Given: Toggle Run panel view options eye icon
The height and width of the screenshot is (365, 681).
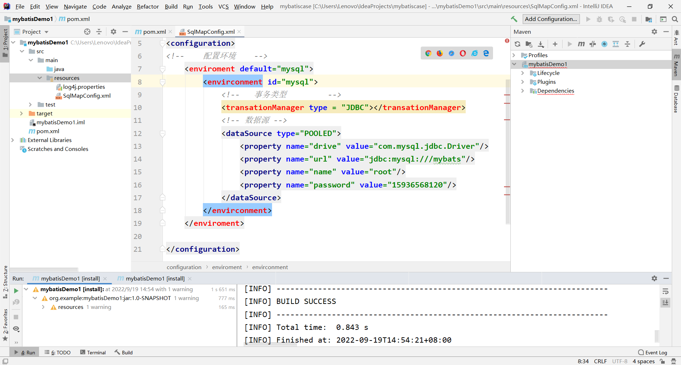Looking at the screenshot, I should tap(16, 329).
